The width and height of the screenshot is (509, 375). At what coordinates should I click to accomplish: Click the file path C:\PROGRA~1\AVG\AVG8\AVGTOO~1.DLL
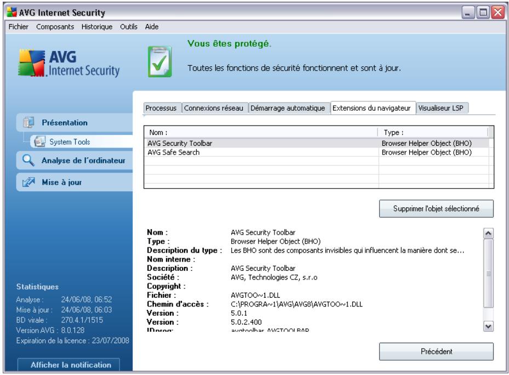point(296,304)
